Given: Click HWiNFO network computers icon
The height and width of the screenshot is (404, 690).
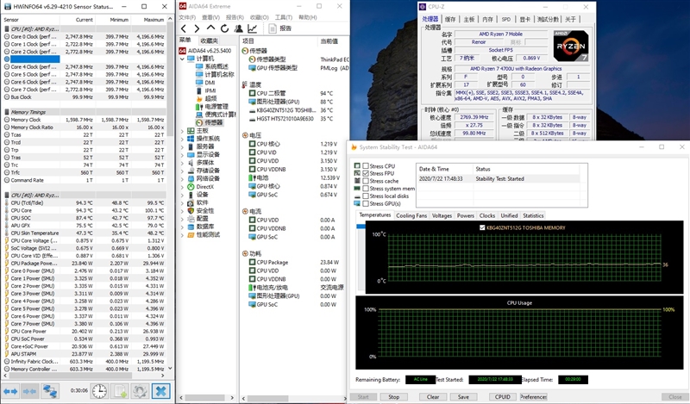Looking at the screenshot, I should click(51, 391).
